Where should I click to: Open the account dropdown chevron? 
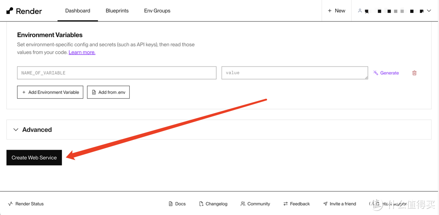(x=429, y=11)
